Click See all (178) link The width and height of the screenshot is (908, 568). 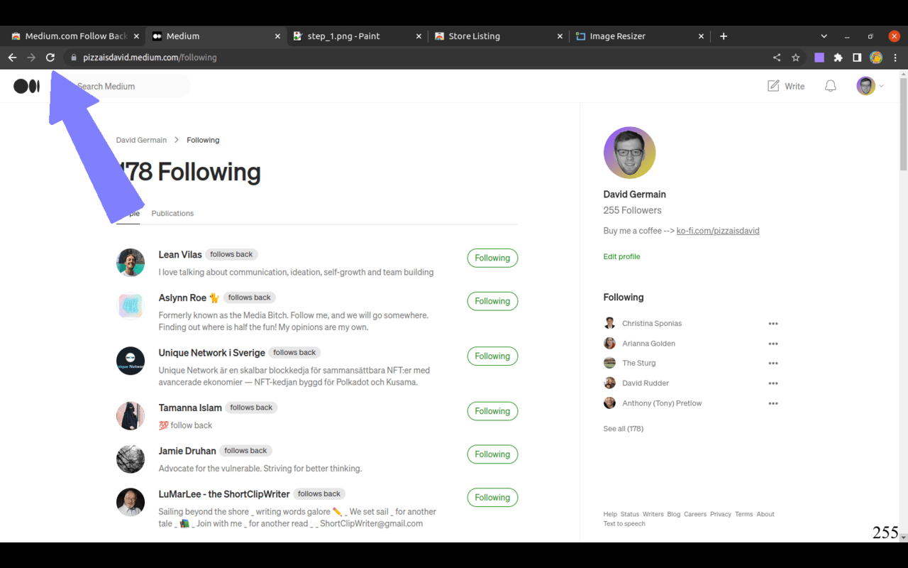624,429
